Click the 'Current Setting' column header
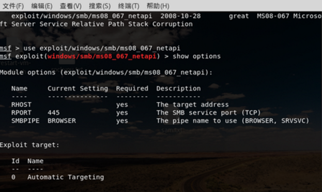The width and height of the screenshot is (322, 192). [78, 88]
